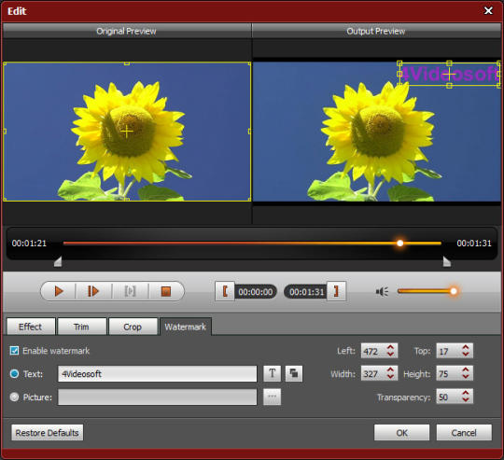The height and width of the screenshot is (460, 504).
Task: Decrease the Width value with down arrow
Action: (x=390, y=376)
